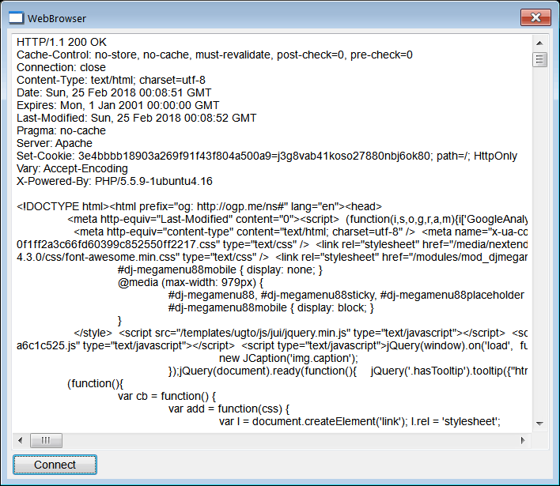Click the Last-Modified header line
This screenshot has width=560, height=486.
point(136,118)
